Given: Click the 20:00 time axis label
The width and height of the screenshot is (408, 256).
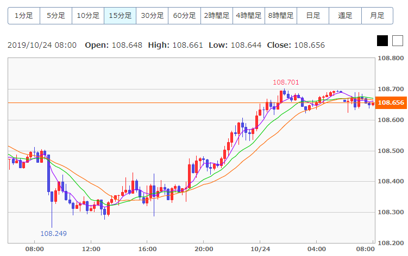Looking at the screenshot, I should pyautogui.click(x=204, y=249).
